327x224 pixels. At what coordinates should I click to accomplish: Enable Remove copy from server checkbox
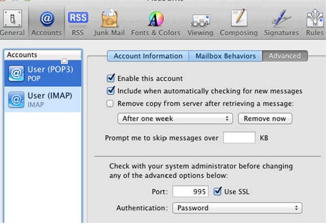pyautogui.click(x=110, y=104)
